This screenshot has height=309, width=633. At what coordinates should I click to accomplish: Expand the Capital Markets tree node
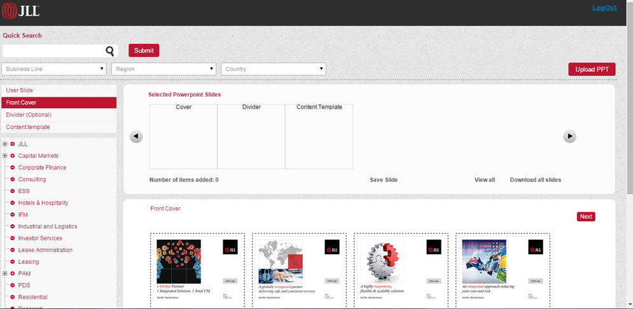click(x=5, y=156)
